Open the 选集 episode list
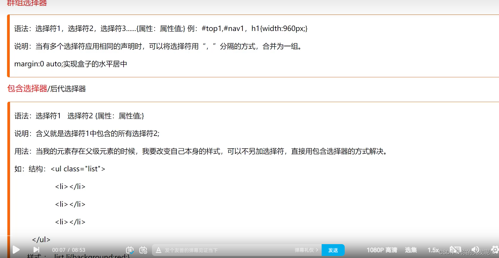 pyautogui.click(x=411, y=250)
